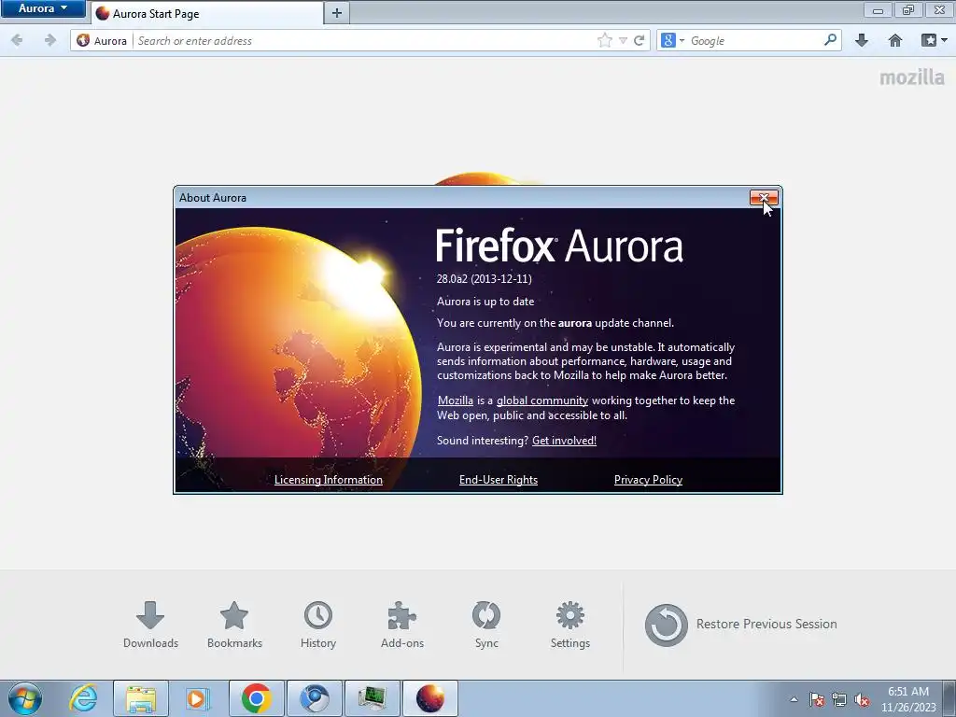The width and height of the screenshot is (956, 717).
Task: Switch to Google Chrome in taskbar
Action: [256, 698]
